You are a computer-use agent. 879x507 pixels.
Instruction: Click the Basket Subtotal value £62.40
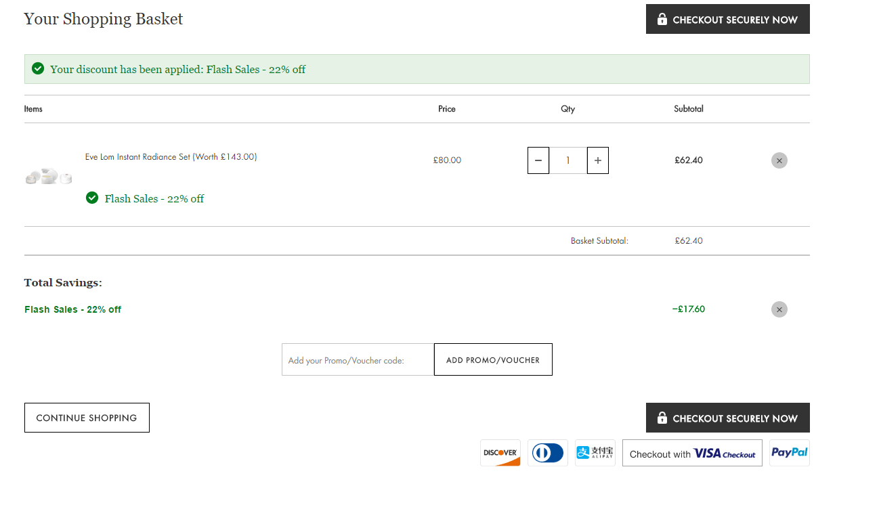point(689,240)
